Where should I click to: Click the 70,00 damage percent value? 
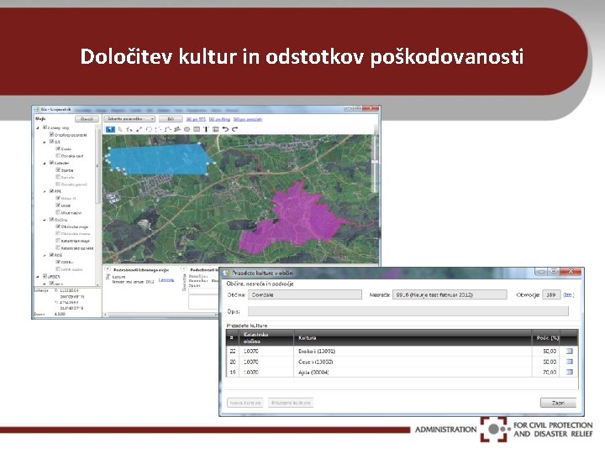550,372
